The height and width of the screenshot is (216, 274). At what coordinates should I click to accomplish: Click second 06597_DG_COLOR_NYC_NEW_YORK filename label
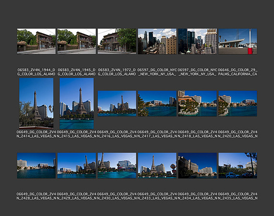coord(198,72)
